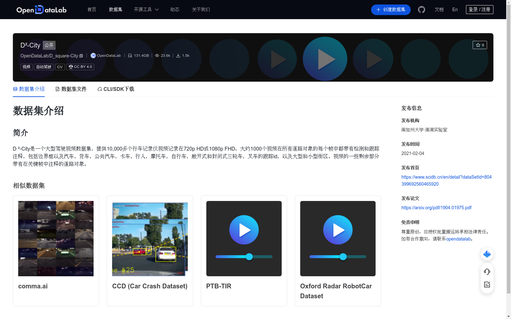Viewport: 511px width, 319px height.
Task: Switch to the CLI/SDK下载 tab
Action: 116,89
